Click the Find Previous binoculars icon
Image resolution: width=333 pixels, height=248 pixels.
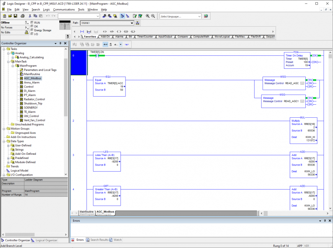(x=104, y=16)
